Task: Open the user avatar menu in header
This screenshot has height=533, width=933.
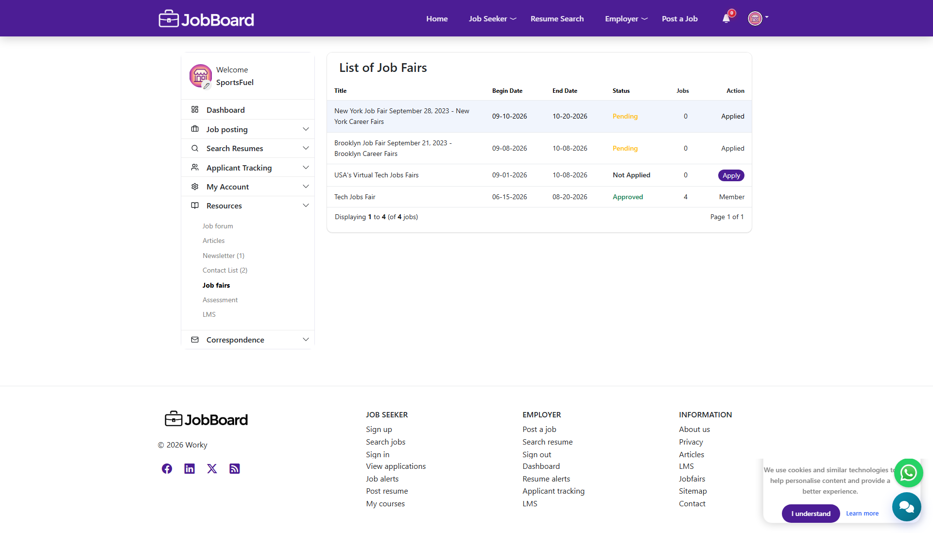Action: tap(755, 18)
